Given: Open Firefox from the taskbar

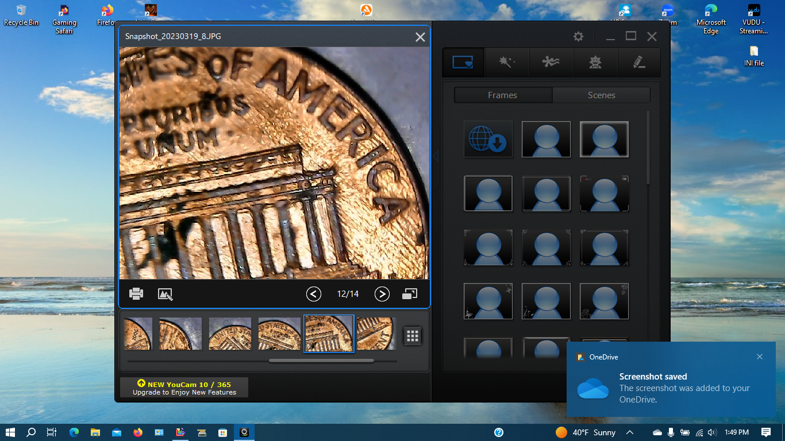Looking at the screenshot, I should [x=138, y=432].
